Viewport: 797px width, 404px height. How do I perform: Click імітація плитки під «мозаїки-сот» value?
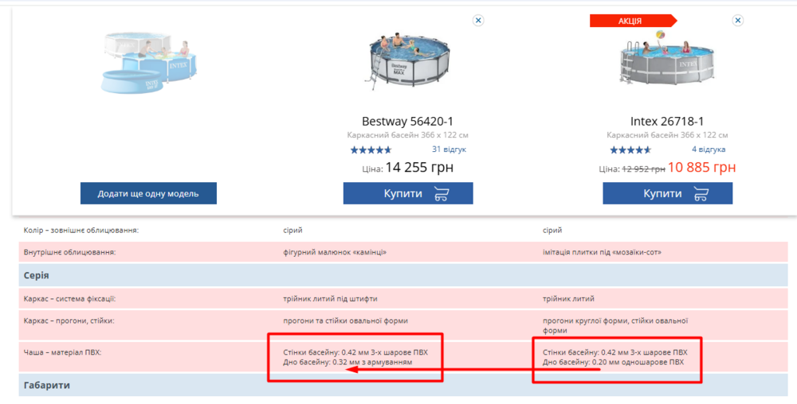603,252
